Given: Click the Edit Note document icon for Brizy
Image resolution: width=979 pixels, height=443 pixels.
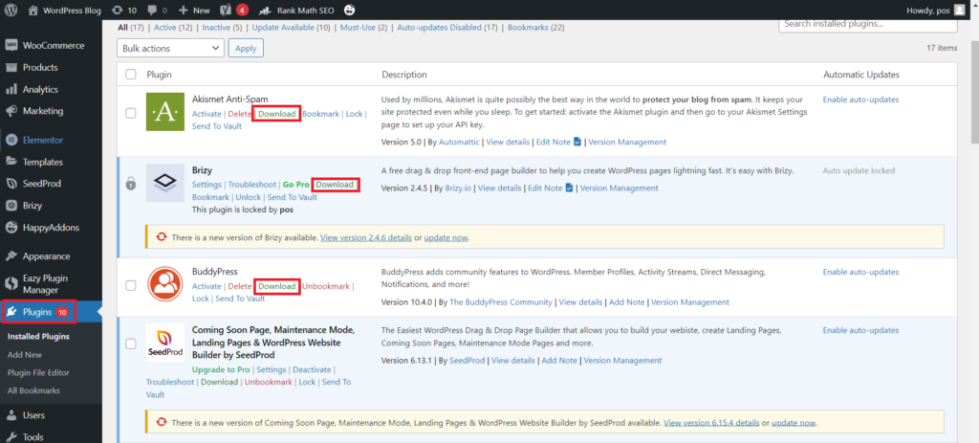Looking at the screenshot, I should tap(570, 188).
